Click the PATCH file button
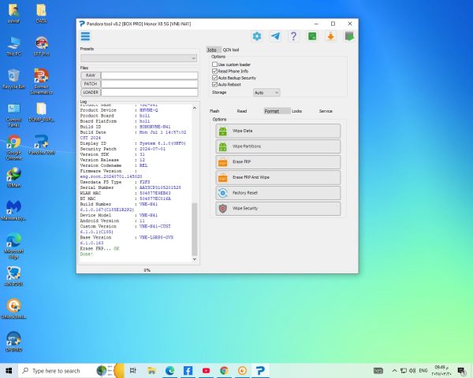The width and height of the screenshot is (473, 378). click(x=91, y=83)
